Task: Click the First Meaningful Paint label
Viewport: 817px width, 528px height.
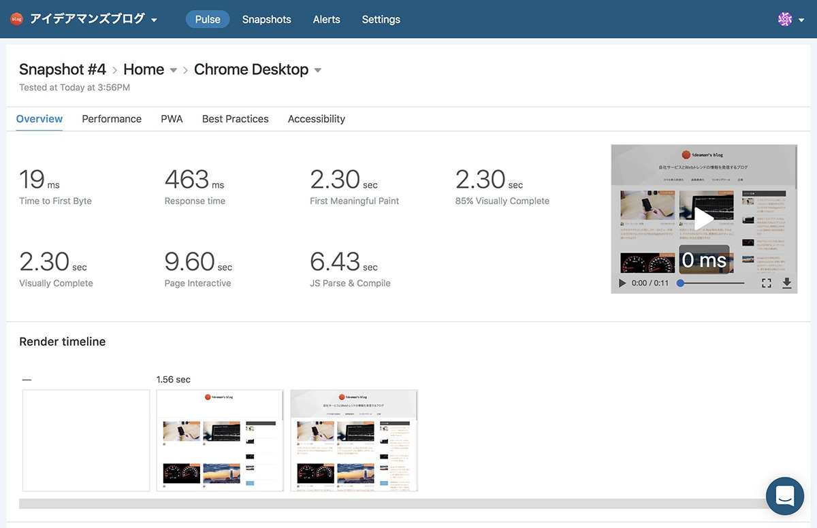Action: click(355, 201)
